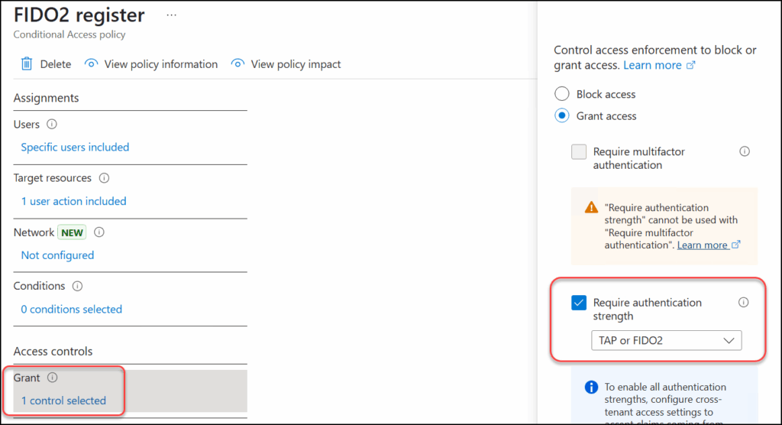Open 0 conditions selected link
The width and height of the screenshot is (782, 425).
tap(71, 309)
